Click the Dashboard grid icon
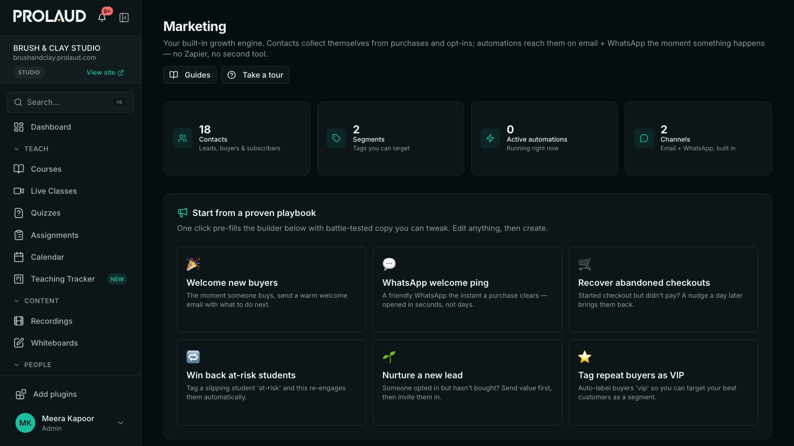Image resolution: width=794 pixels, height=446 pixels. coord(19,127)
